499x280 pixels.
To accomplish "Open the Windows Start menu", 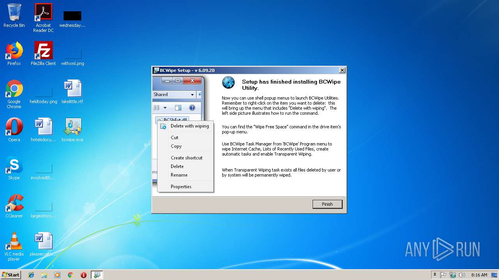I will [x=11, y=275].
